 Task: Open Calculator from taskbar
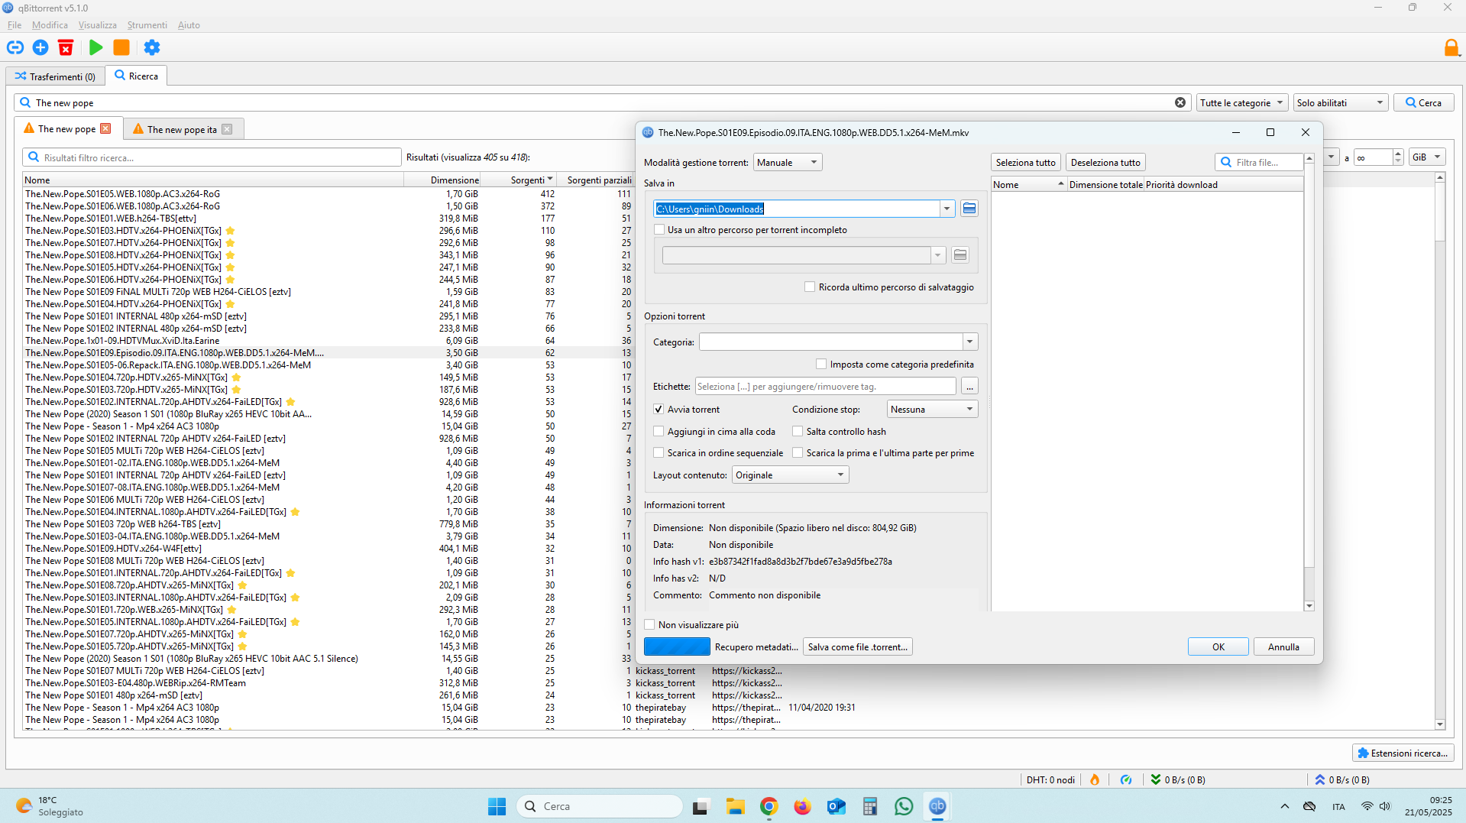(x=869, y=806)
